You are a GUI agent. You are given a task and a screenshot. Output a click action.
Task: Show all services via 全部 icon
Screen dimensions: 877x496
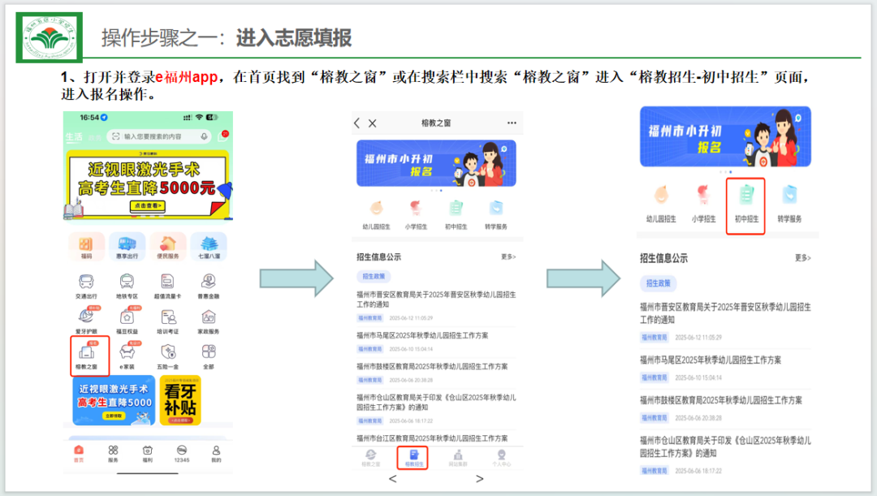209,356
